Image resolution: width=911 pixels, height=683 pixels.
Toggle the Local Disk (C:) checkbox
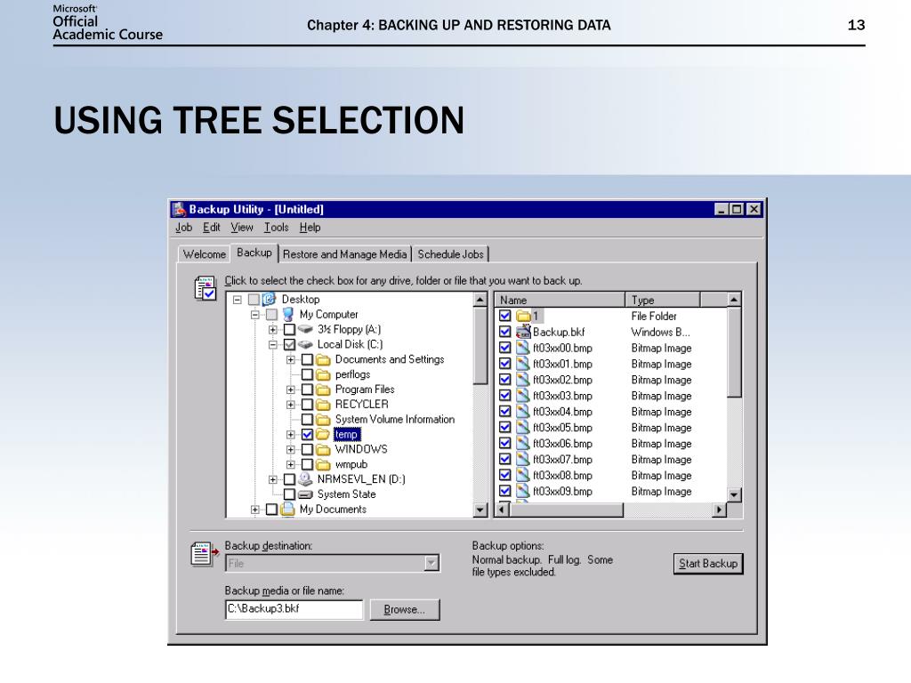click(289, 344)
